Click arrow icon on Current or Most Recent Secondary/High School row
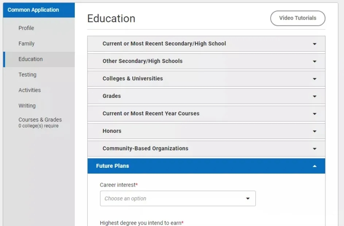Screen dimensions: 344x226 point(314,44)
